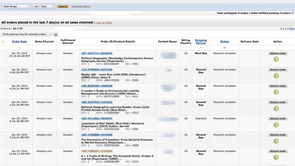
Task: Open the order ID link for Jan 25 10:19:45 AM order
Action: point(97,53)
